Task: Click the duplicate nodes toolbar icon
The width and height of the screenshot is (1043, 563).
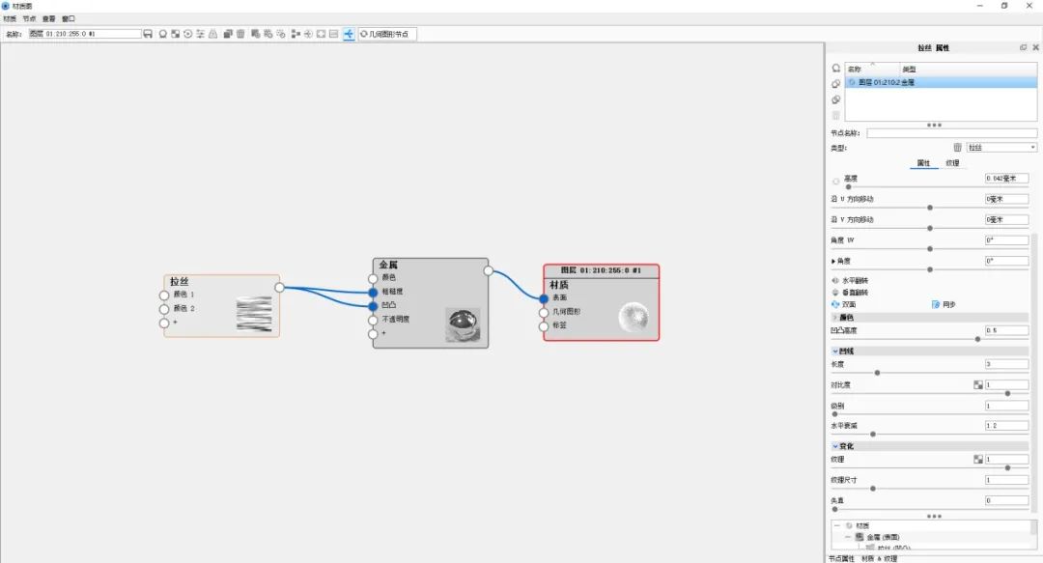Action: point(228,34)
